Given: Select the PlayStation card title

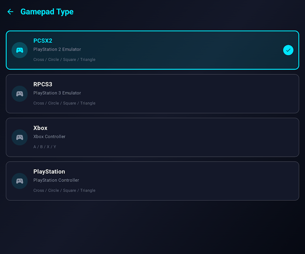Looking at the screenshot, I should pyautogui.click(x=49, y=171).
